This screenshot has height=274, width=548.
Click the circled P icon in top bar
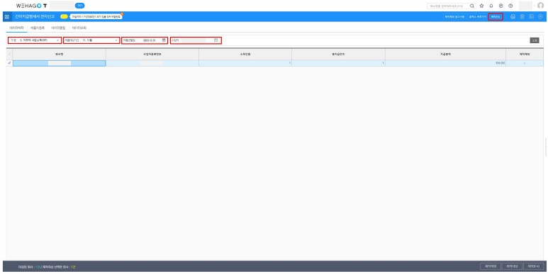point(501,6)
